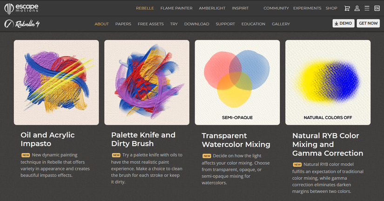The image size is (384, 201).
Task: Click the 'Try a palette knife' description text
Action: pos(147,168)
